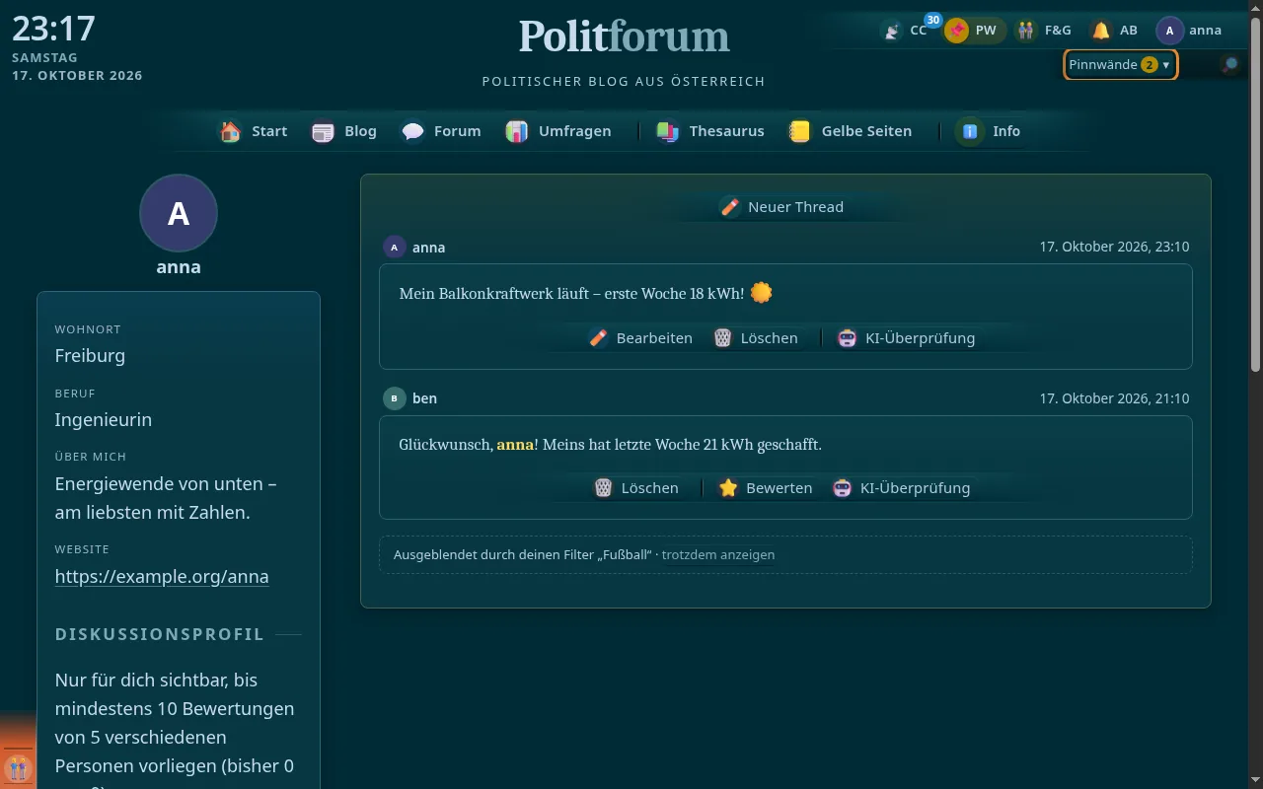The width and height of the screenshot is (1263, 789).
Task: Click the two-people icon on the orange side tab
Action: pos(17,767)
